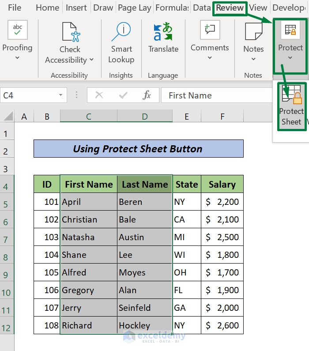Click the formula bar options dots
This screenshot has width=309, height=351.
click(76, 95)
